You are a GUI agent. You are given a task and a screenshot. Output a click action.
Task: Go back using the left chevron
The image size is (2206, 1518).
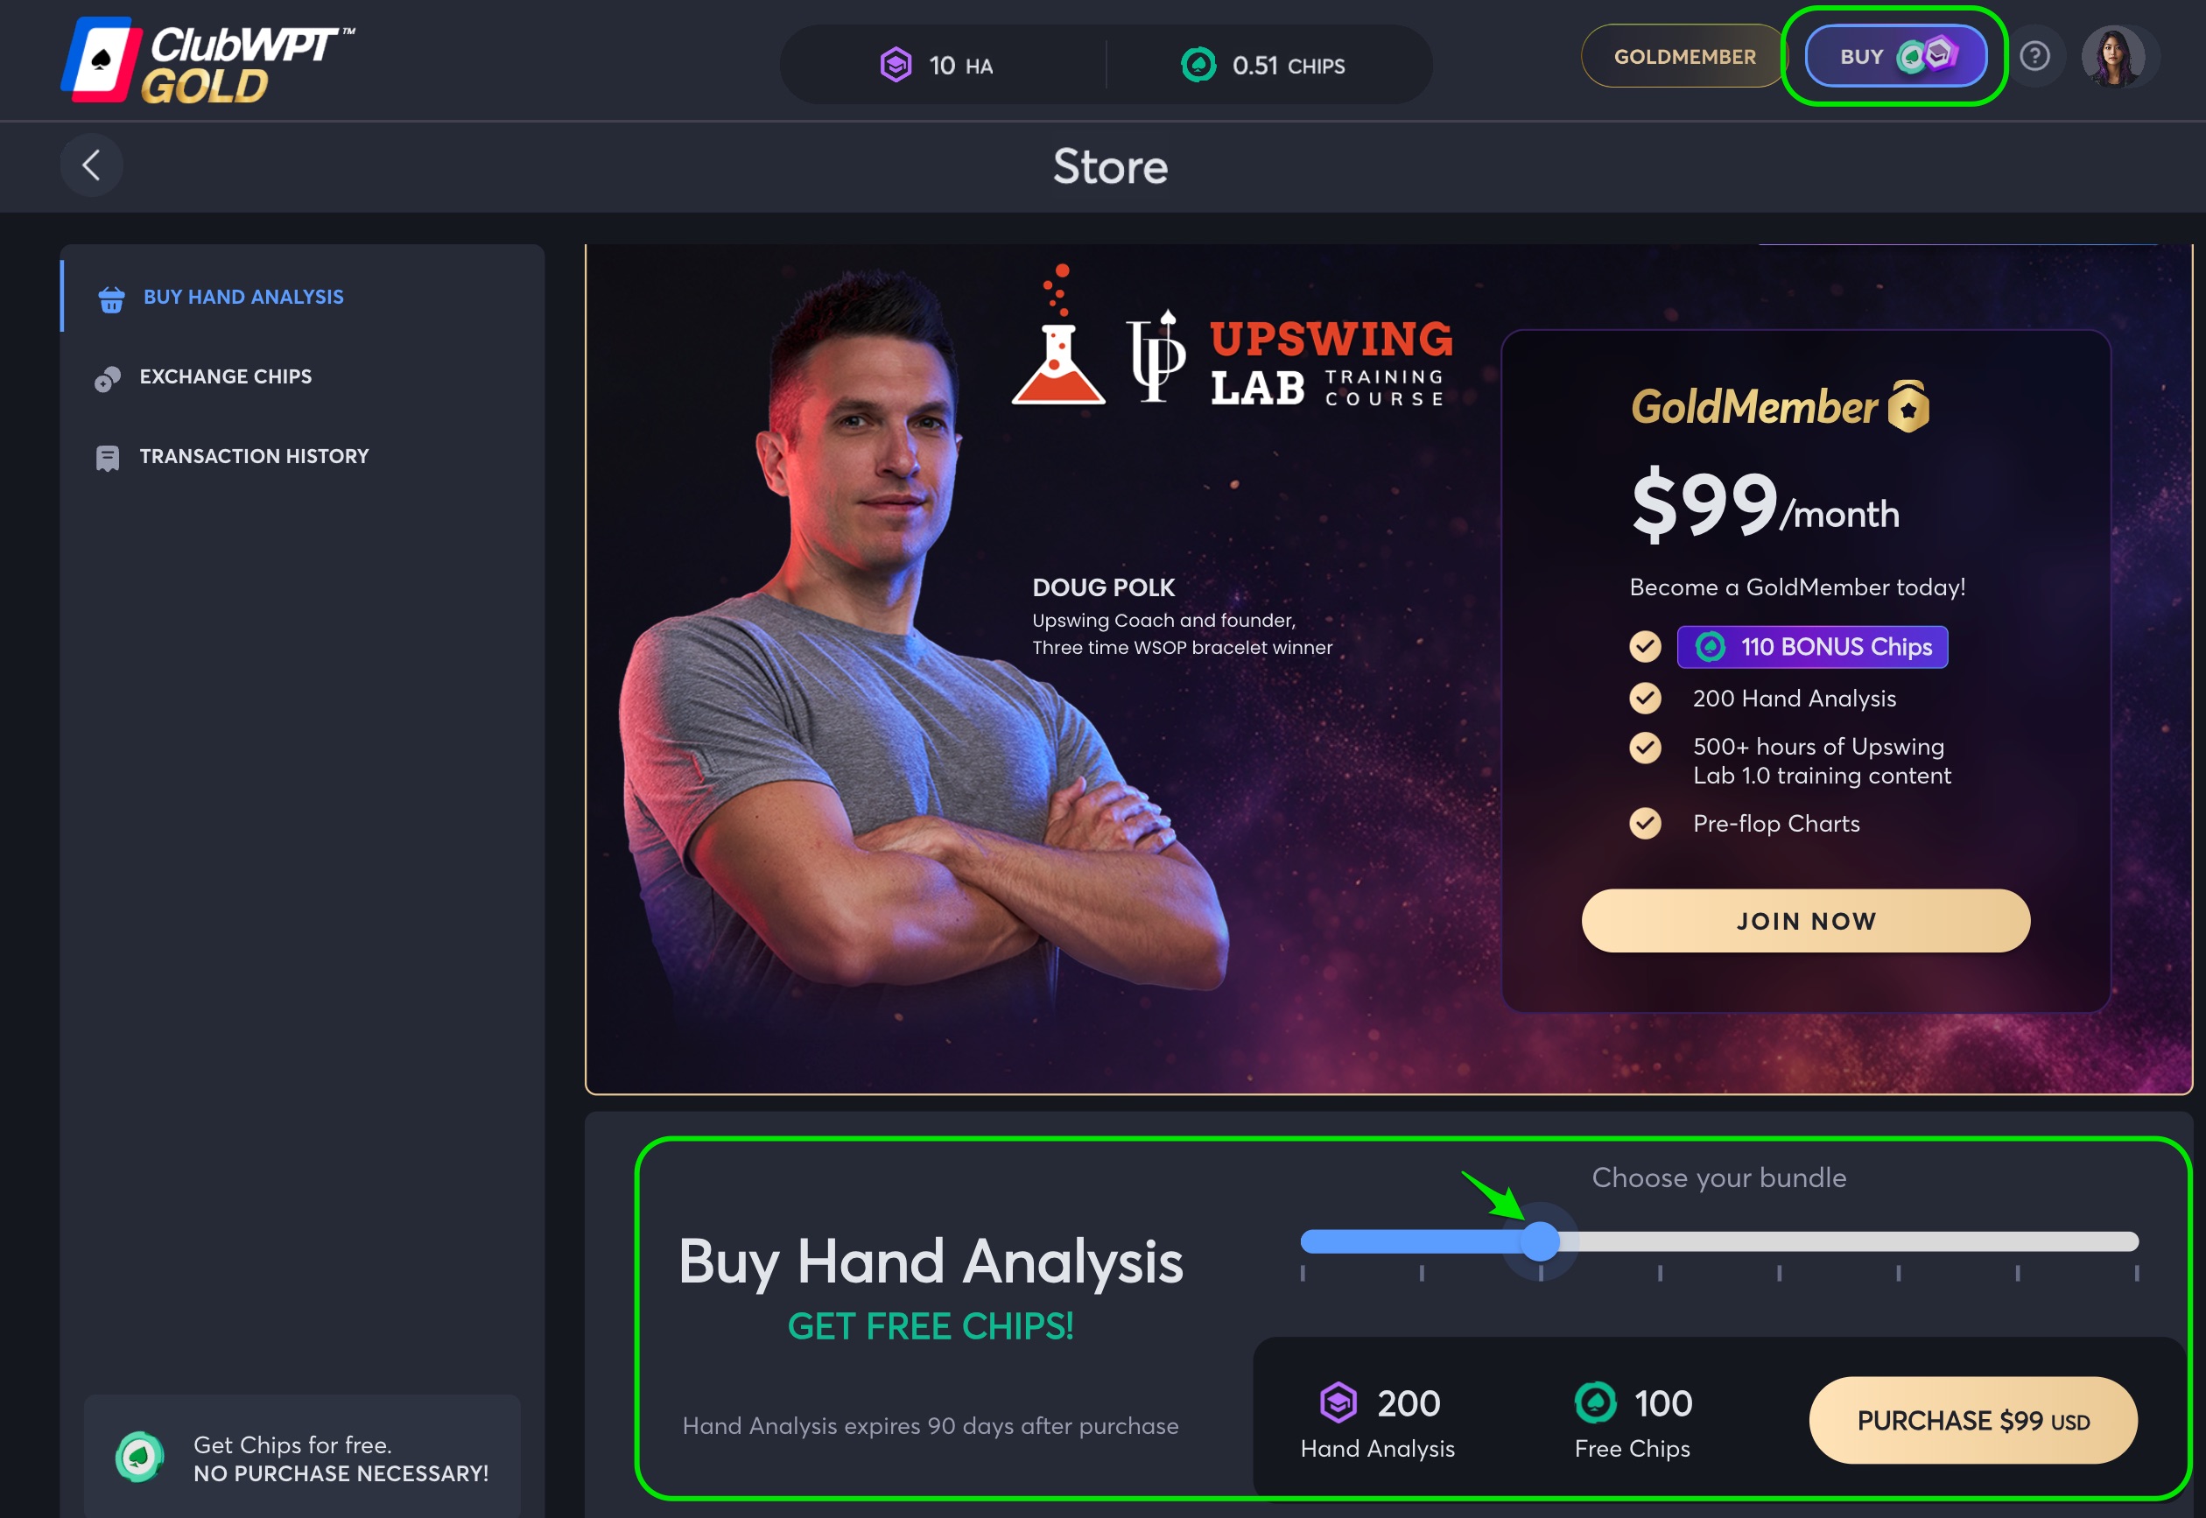[x=91, y=165]
